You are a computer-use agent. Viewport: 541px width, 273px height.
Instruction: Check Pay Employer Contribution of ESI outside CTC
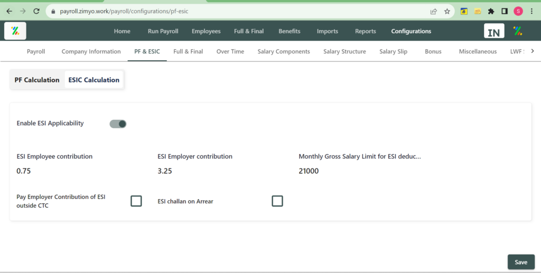(x=136, y=201)
